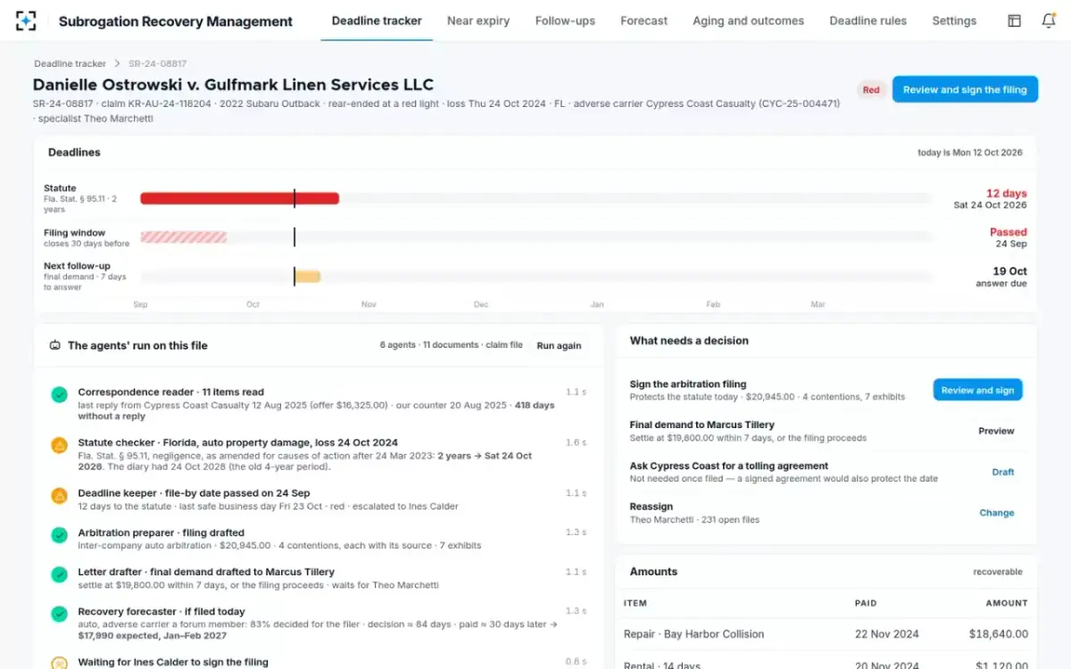This screenshot has height=669, width=1071.
Task: Click the $18,640.00 amount cell
Action: (999, 634)
